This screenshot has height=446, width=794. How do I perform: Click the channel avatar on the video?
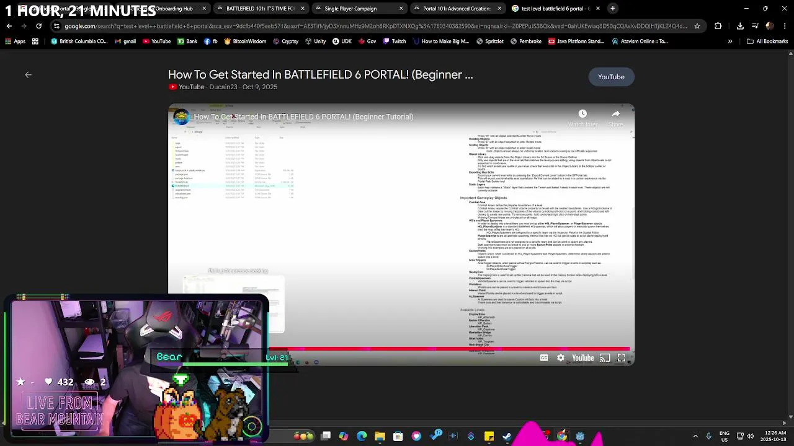pos(181,116)
